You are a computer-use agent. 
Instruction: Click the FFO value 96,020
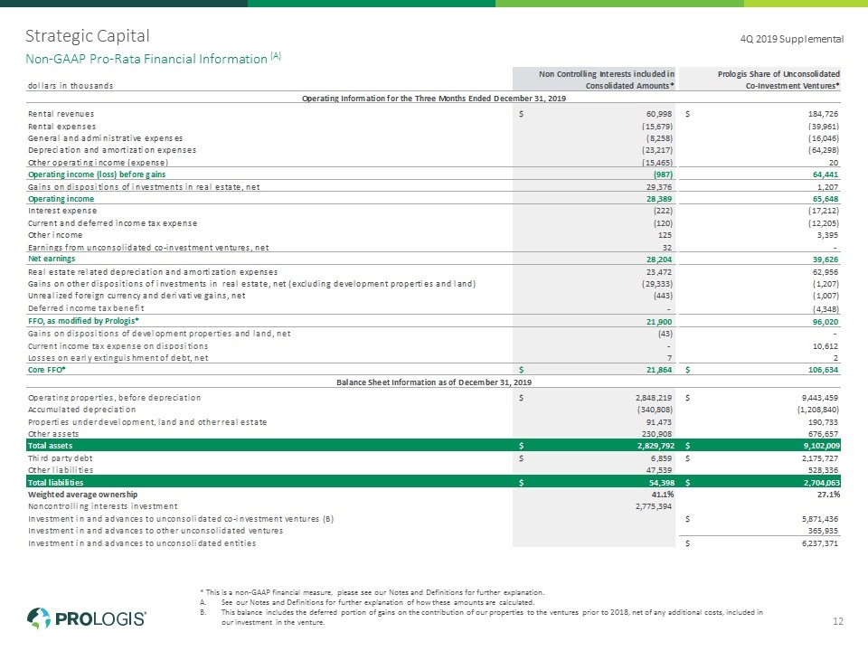826,321
